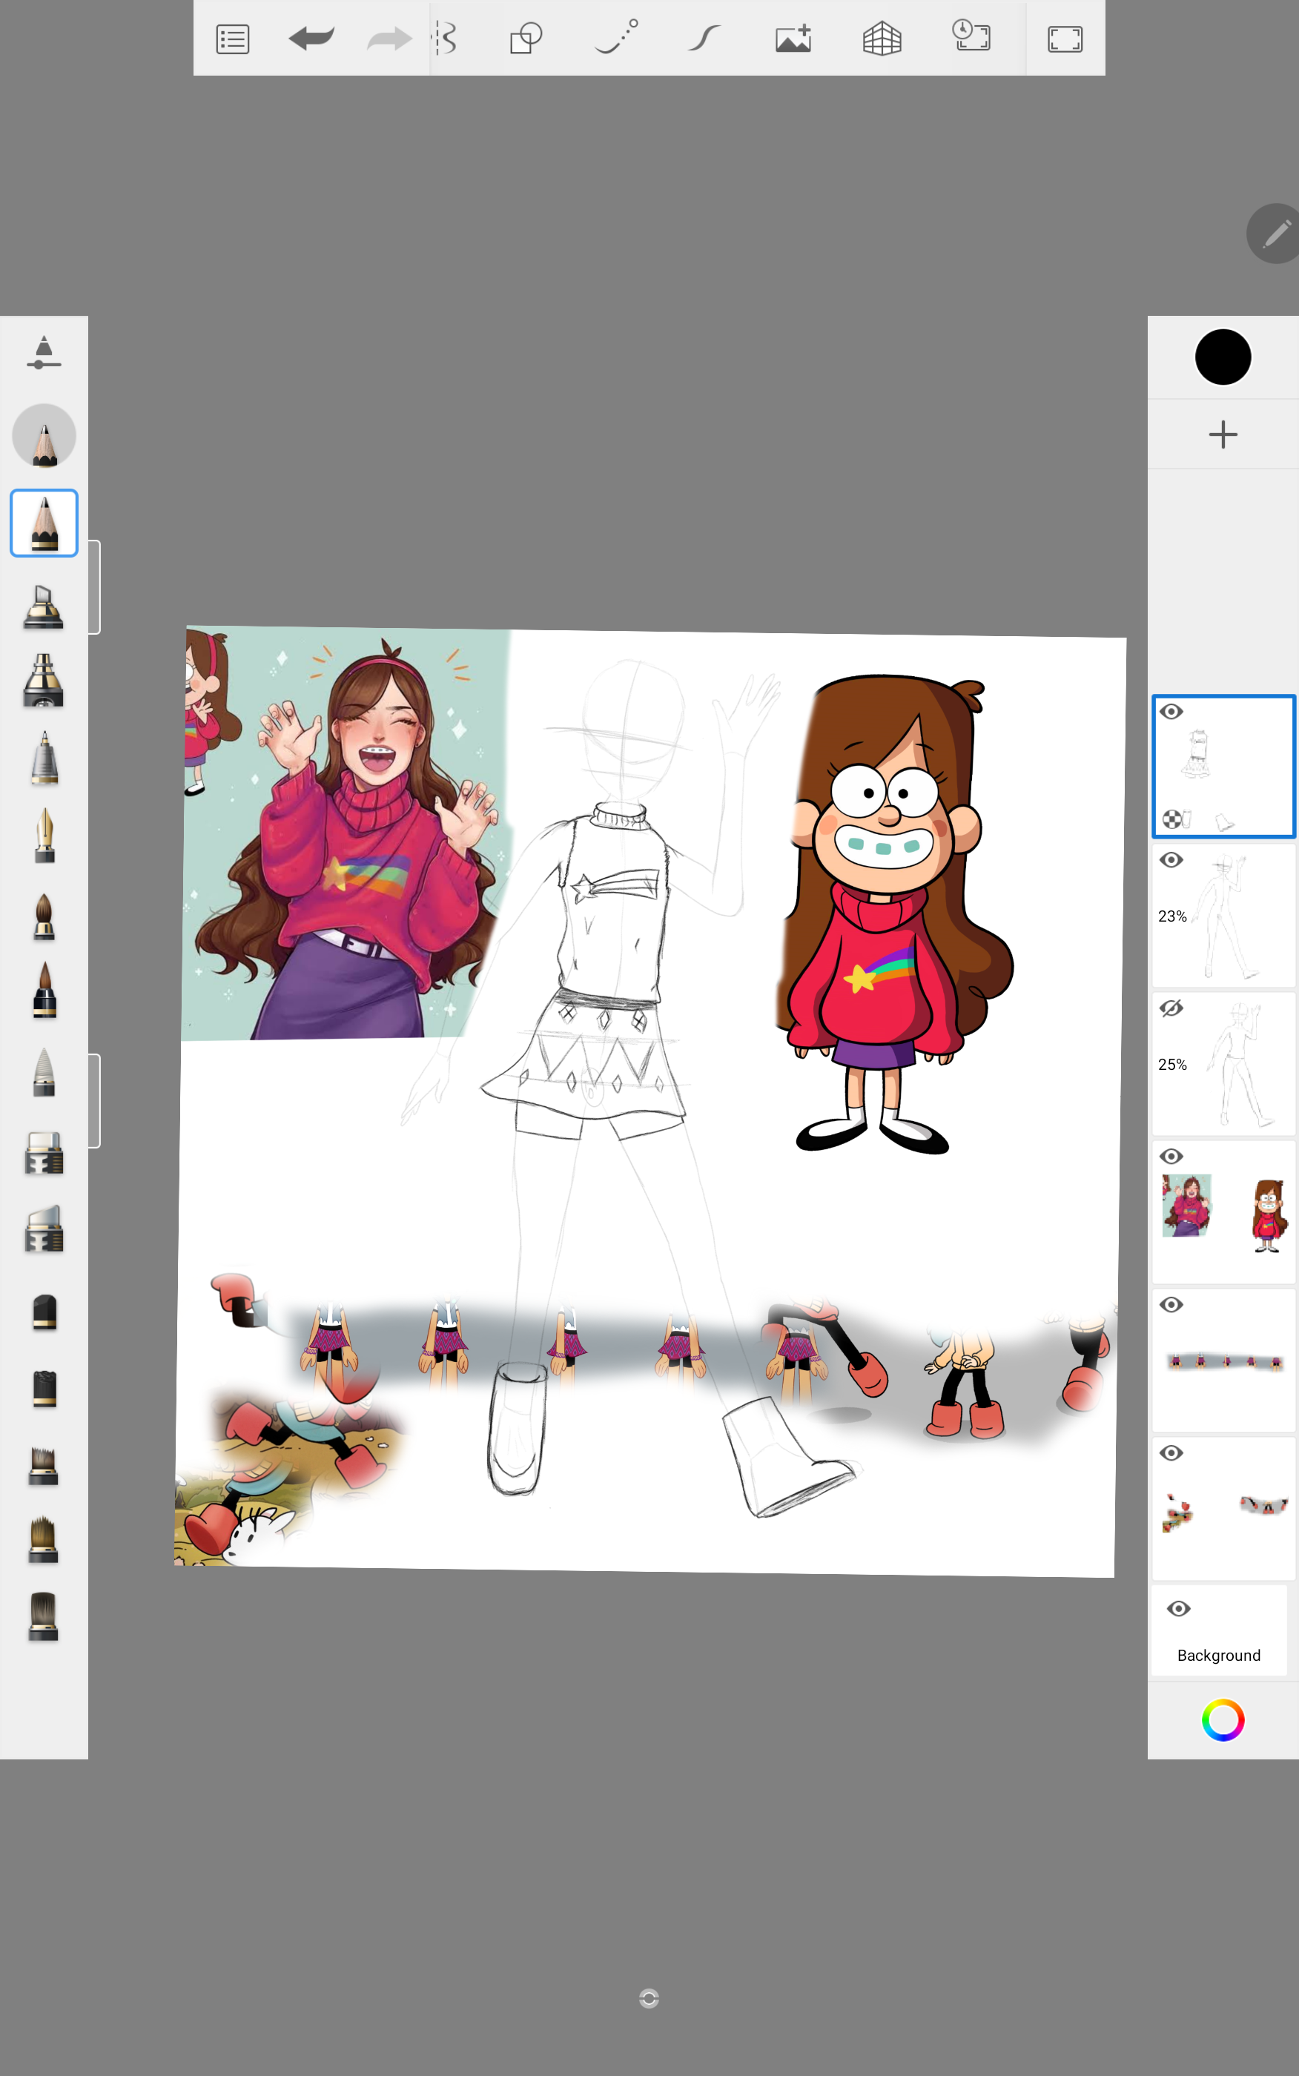
Task: Toggle visibility of the 23% layer
Action: click(1171, 860)
